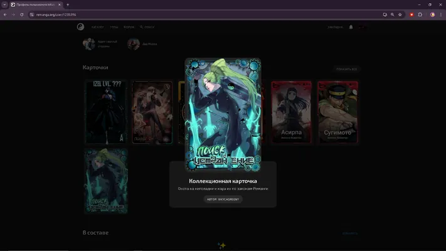Open the Закладки link in header
Screen dimensions: 446x251
click(x=335, y=27)
